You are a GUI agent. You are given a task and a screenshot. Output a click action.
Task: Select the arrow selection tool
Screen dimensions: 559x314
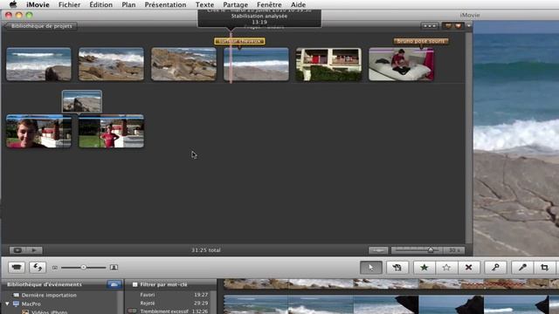370,268
